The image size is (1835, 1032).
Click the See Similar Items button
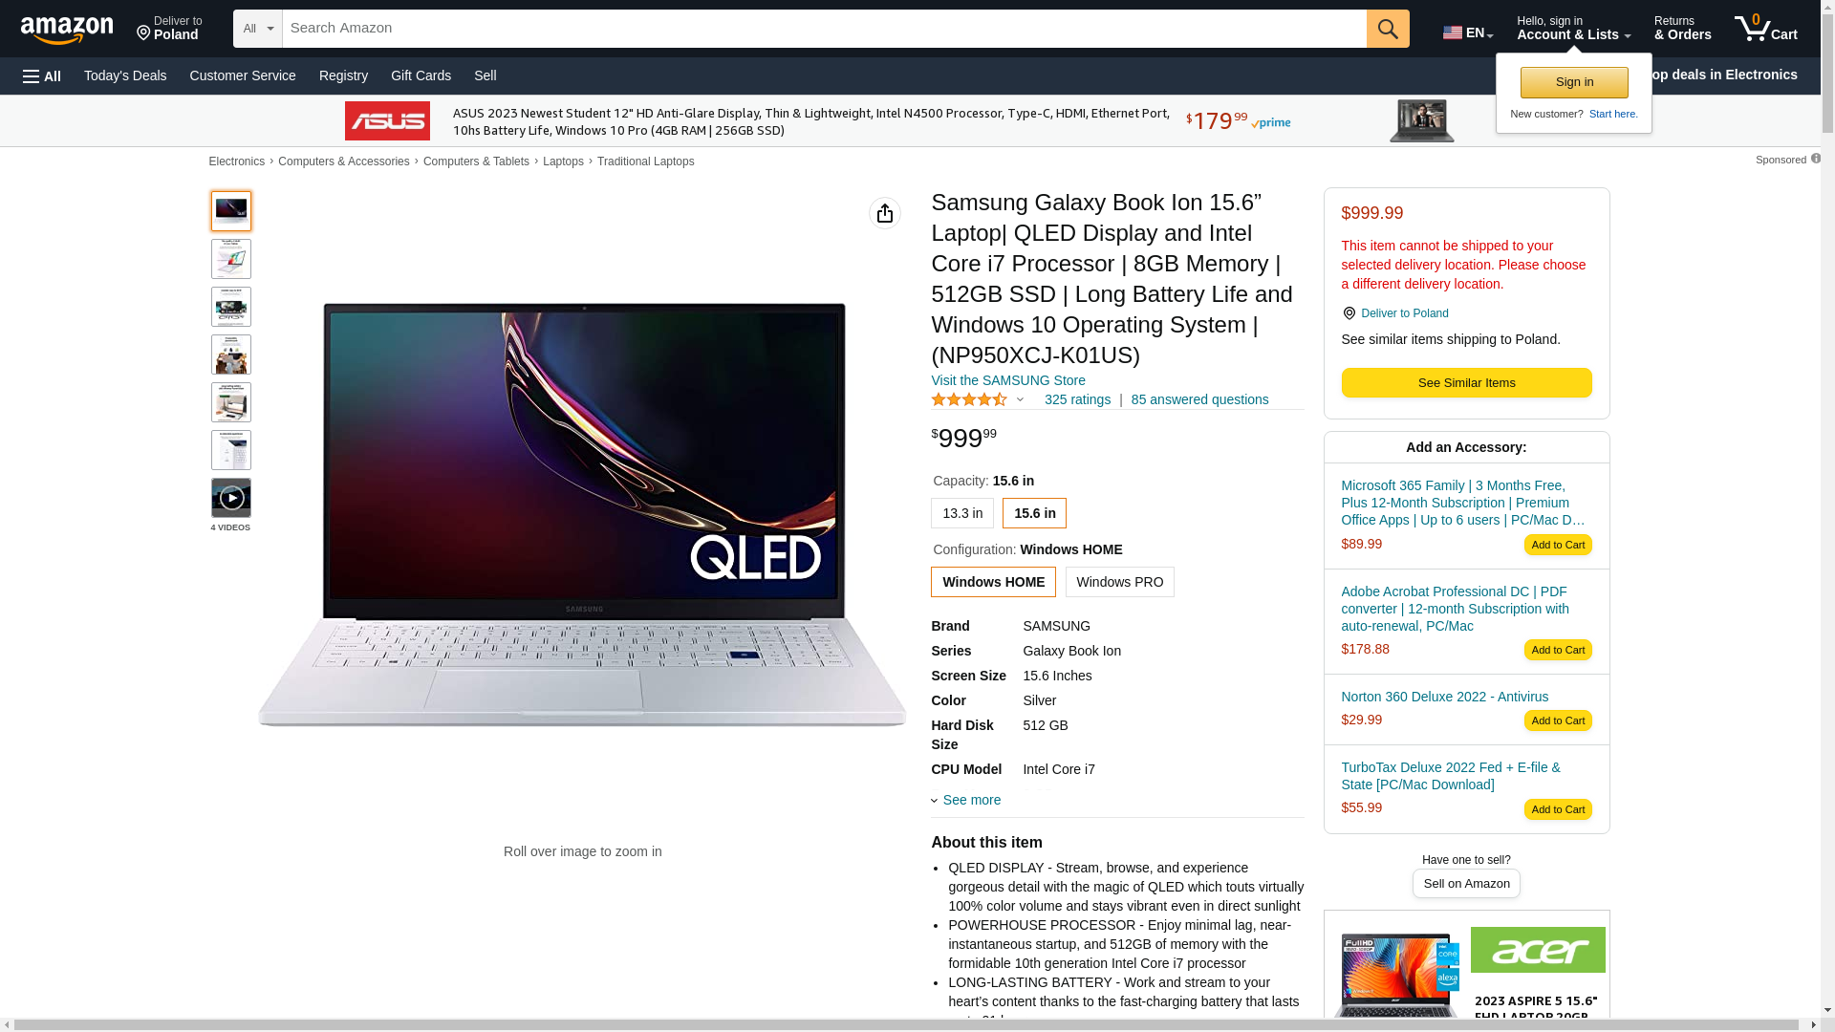(1466, 383)
